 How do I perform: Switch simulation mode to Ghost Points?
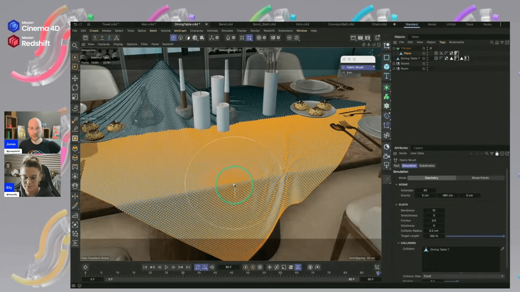pos(480,178)
